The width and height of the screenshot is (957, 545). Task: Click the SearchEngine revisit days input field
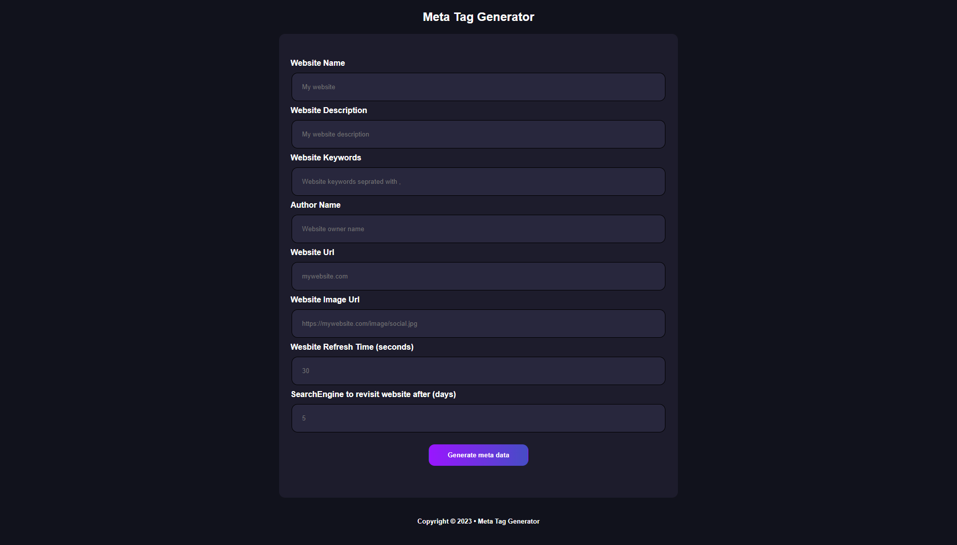point(478,418)
